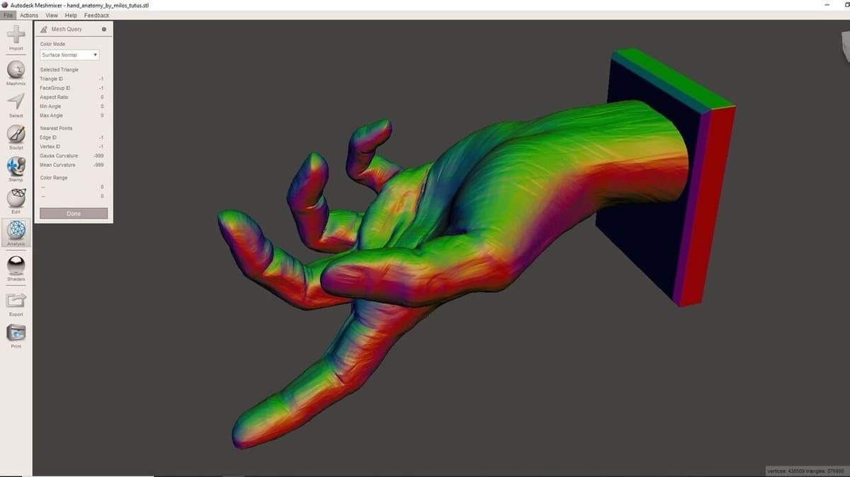Screen dimensions: 850x477
Task: Click the FaceGroup ID label
Action: click(55, 88)
